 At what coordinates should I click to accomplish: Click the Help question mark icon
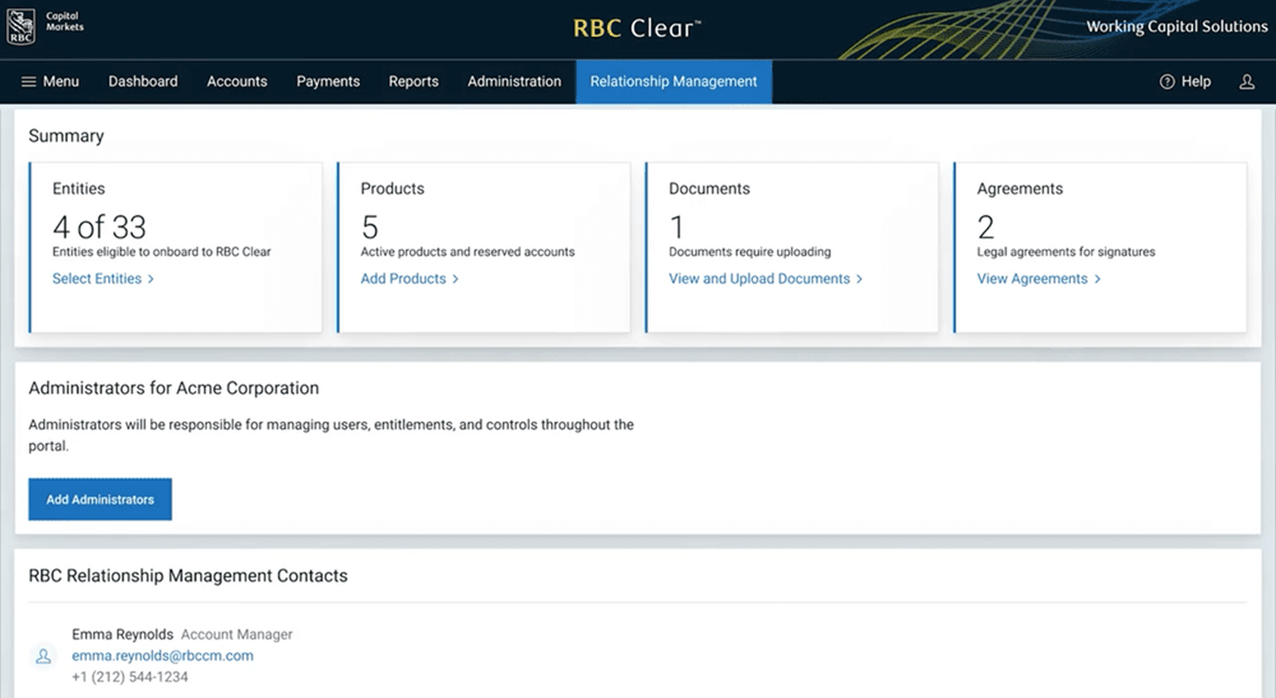(x=1167, y=81)
